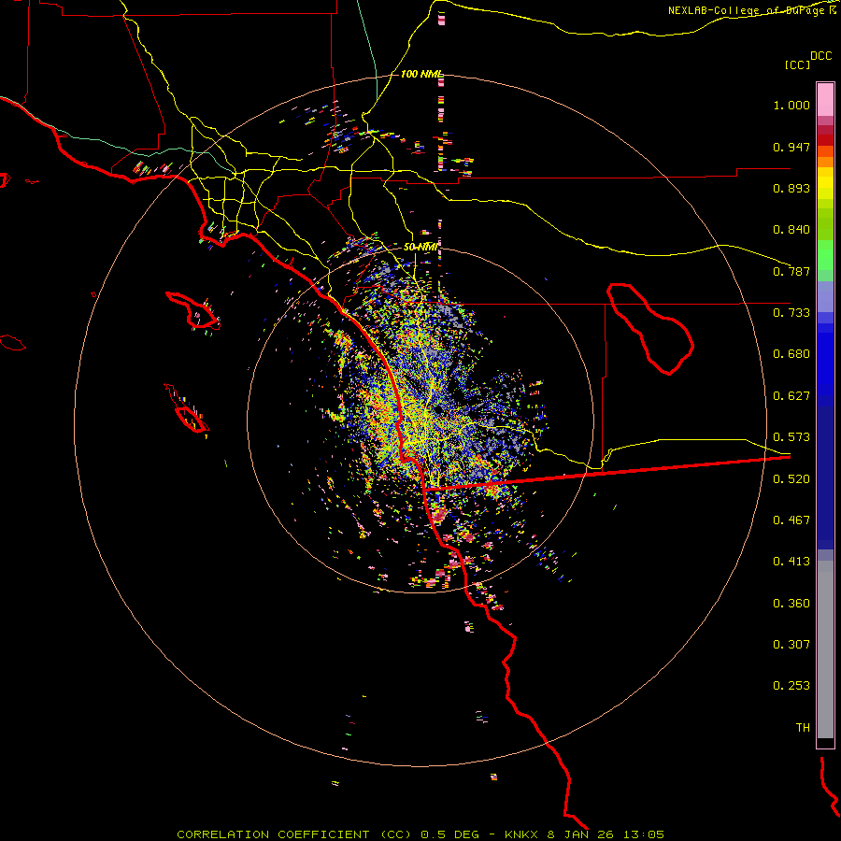This screenshot has height=841, width=841.
Task: Click the DCC product label
Action: 820,56
